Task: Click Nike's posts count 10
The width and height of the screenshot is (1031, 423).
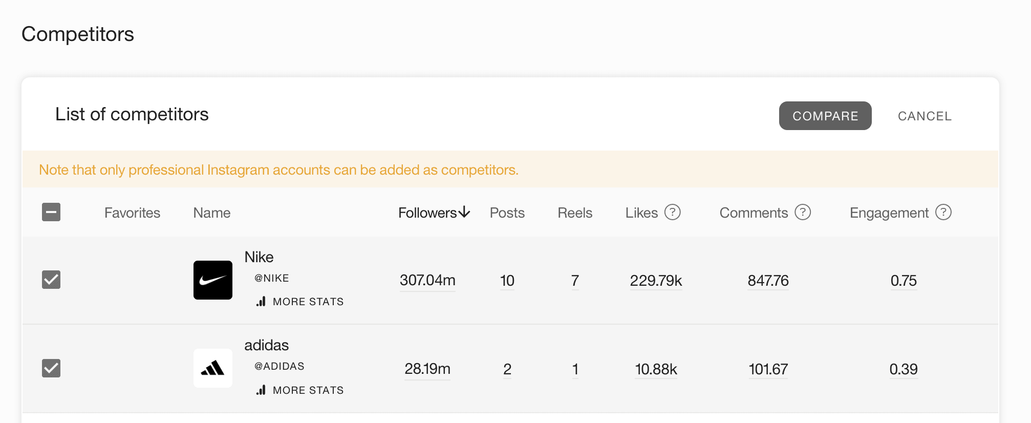Action: pos(507,281)
